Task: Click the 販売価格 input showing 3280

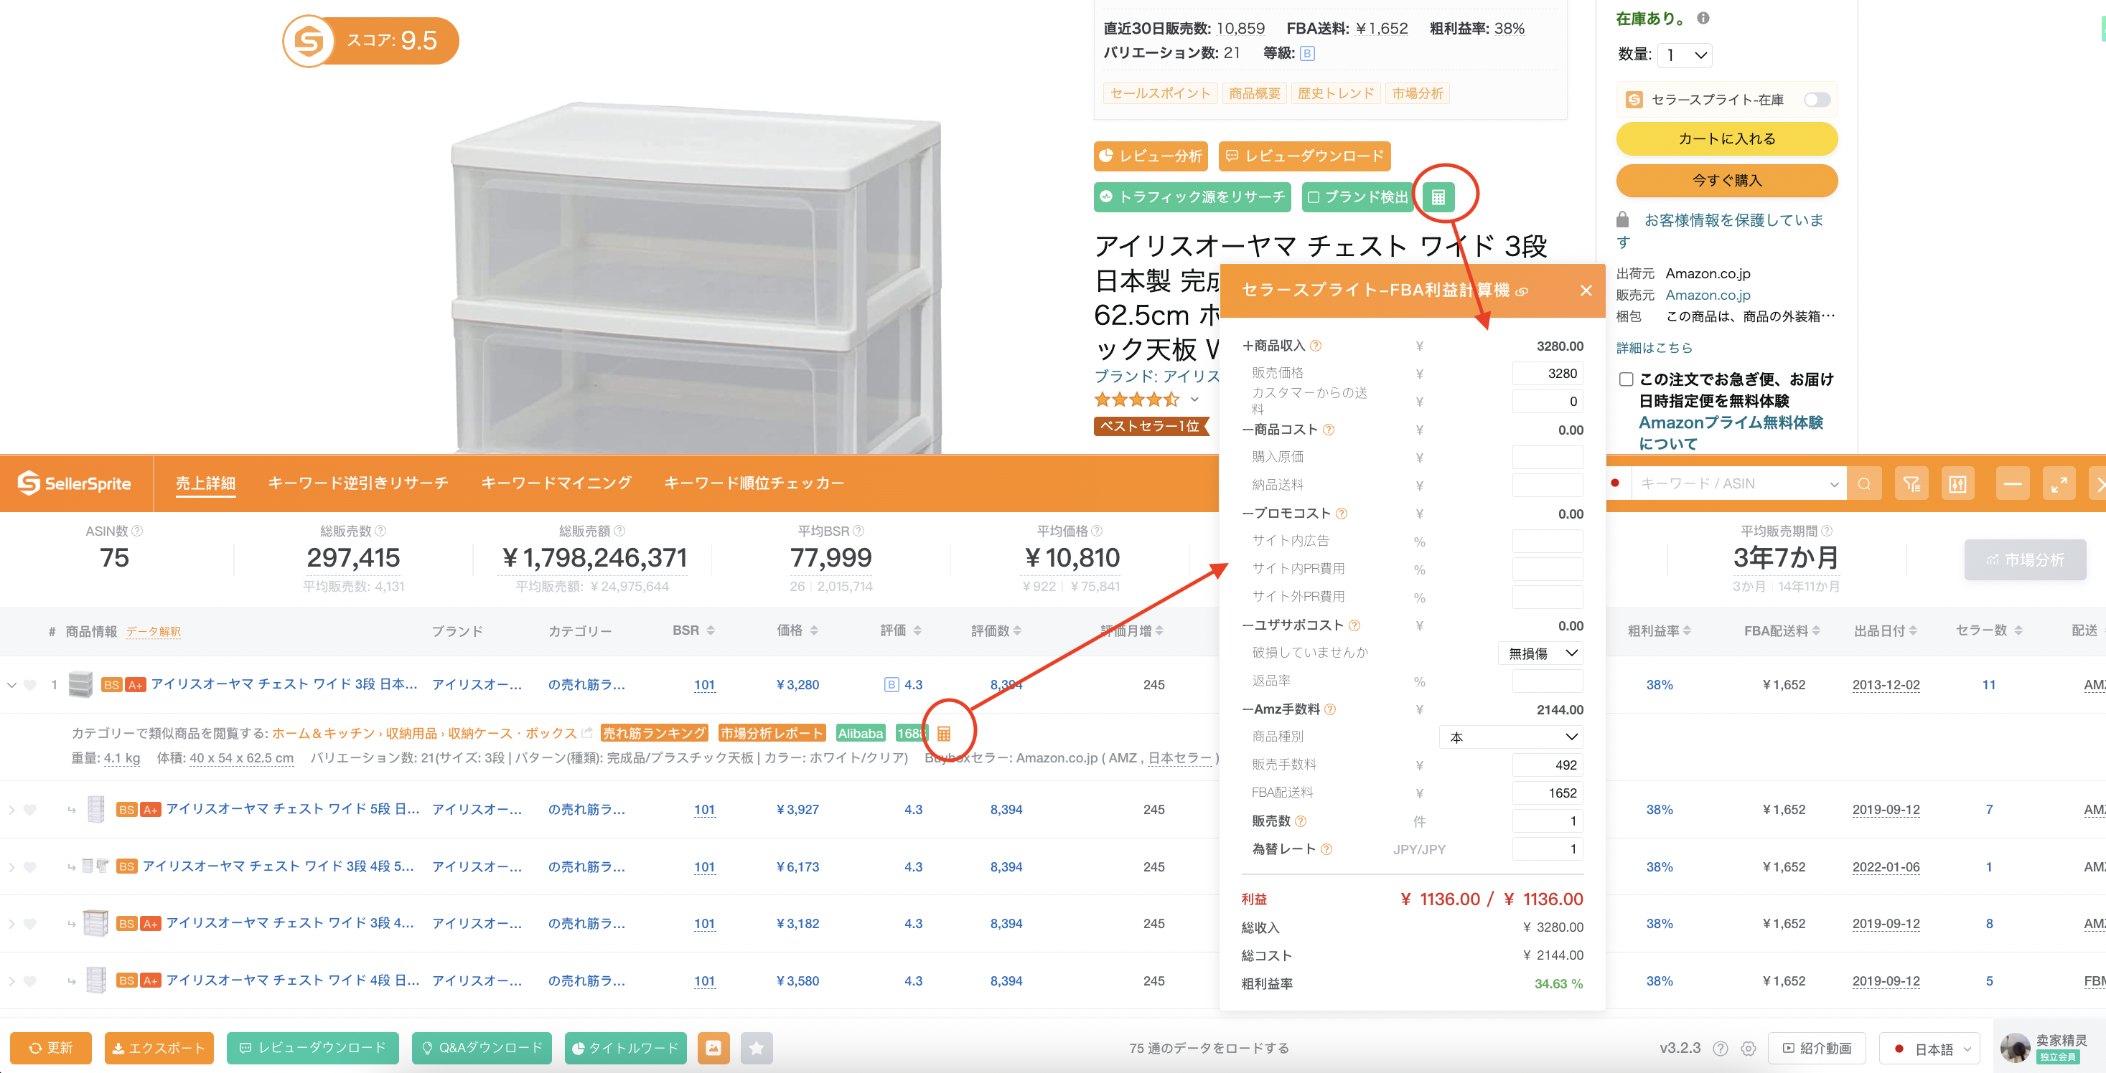Action: point(1547,374)
